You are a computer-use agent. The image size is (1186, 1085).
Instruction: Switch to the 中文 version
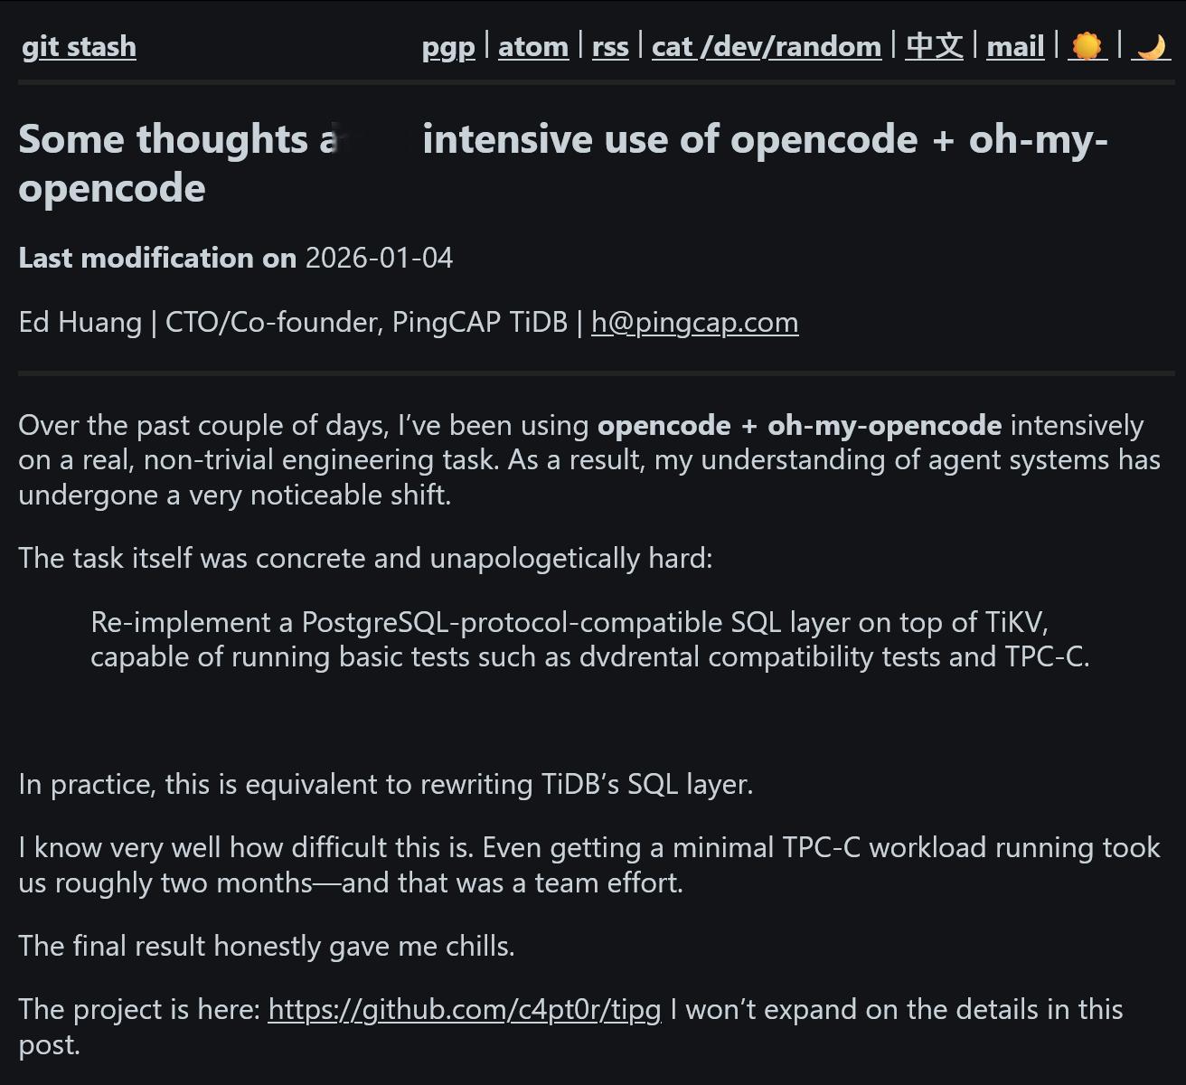tap(934, 46)
